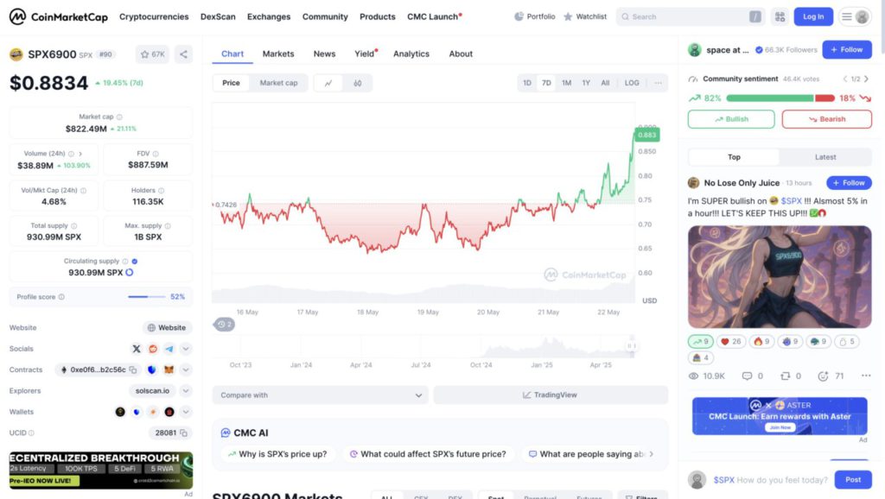
Task: Open the TradingView chart button
Action: click(x=551, y=395)
